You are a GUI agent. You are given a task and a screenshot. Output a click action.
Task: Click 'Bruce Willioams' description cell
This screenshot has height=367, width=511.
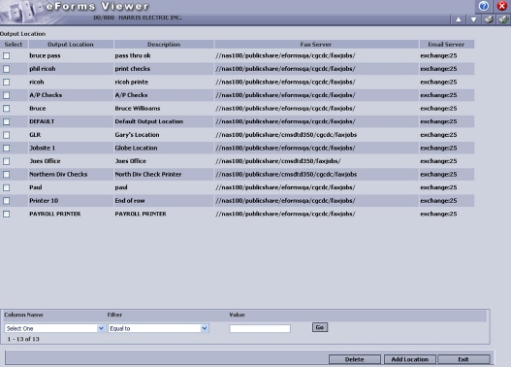[138, 108]
